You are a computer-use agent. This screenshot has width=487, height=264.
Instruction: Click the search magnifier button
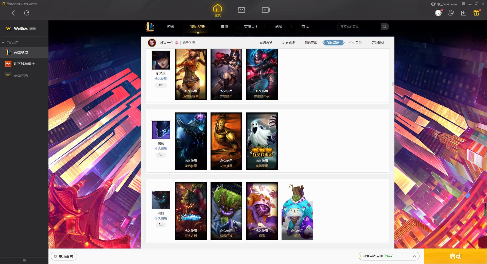coord(385,27)
